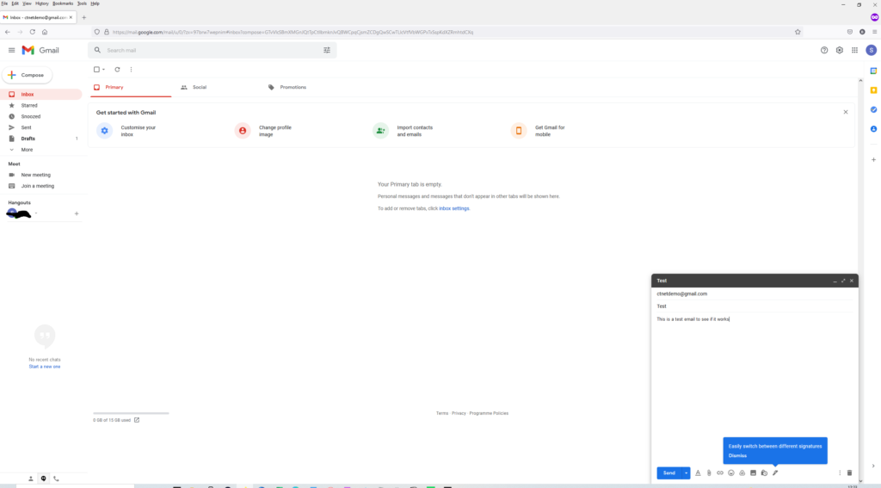Click in the Search mail field
This screenshot has width=881, height=488.
pyautogui.click(x=213, y=50)
